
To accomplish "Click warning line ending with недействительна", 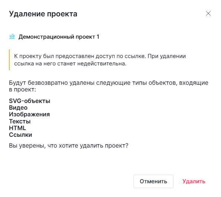I will point(70,64).
